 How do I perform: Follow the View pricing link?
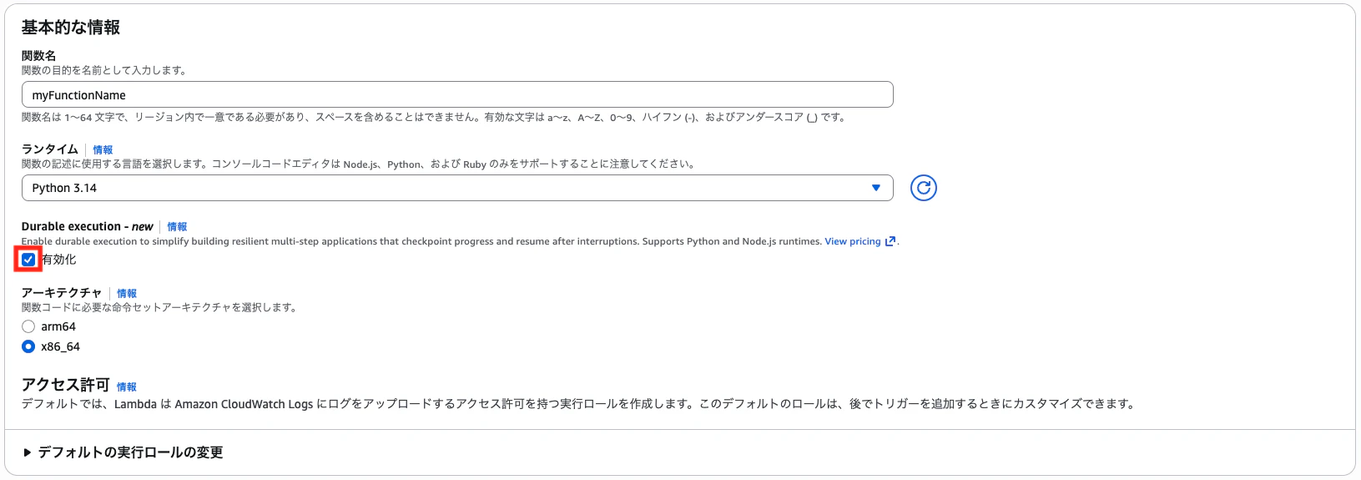point(853,241)
